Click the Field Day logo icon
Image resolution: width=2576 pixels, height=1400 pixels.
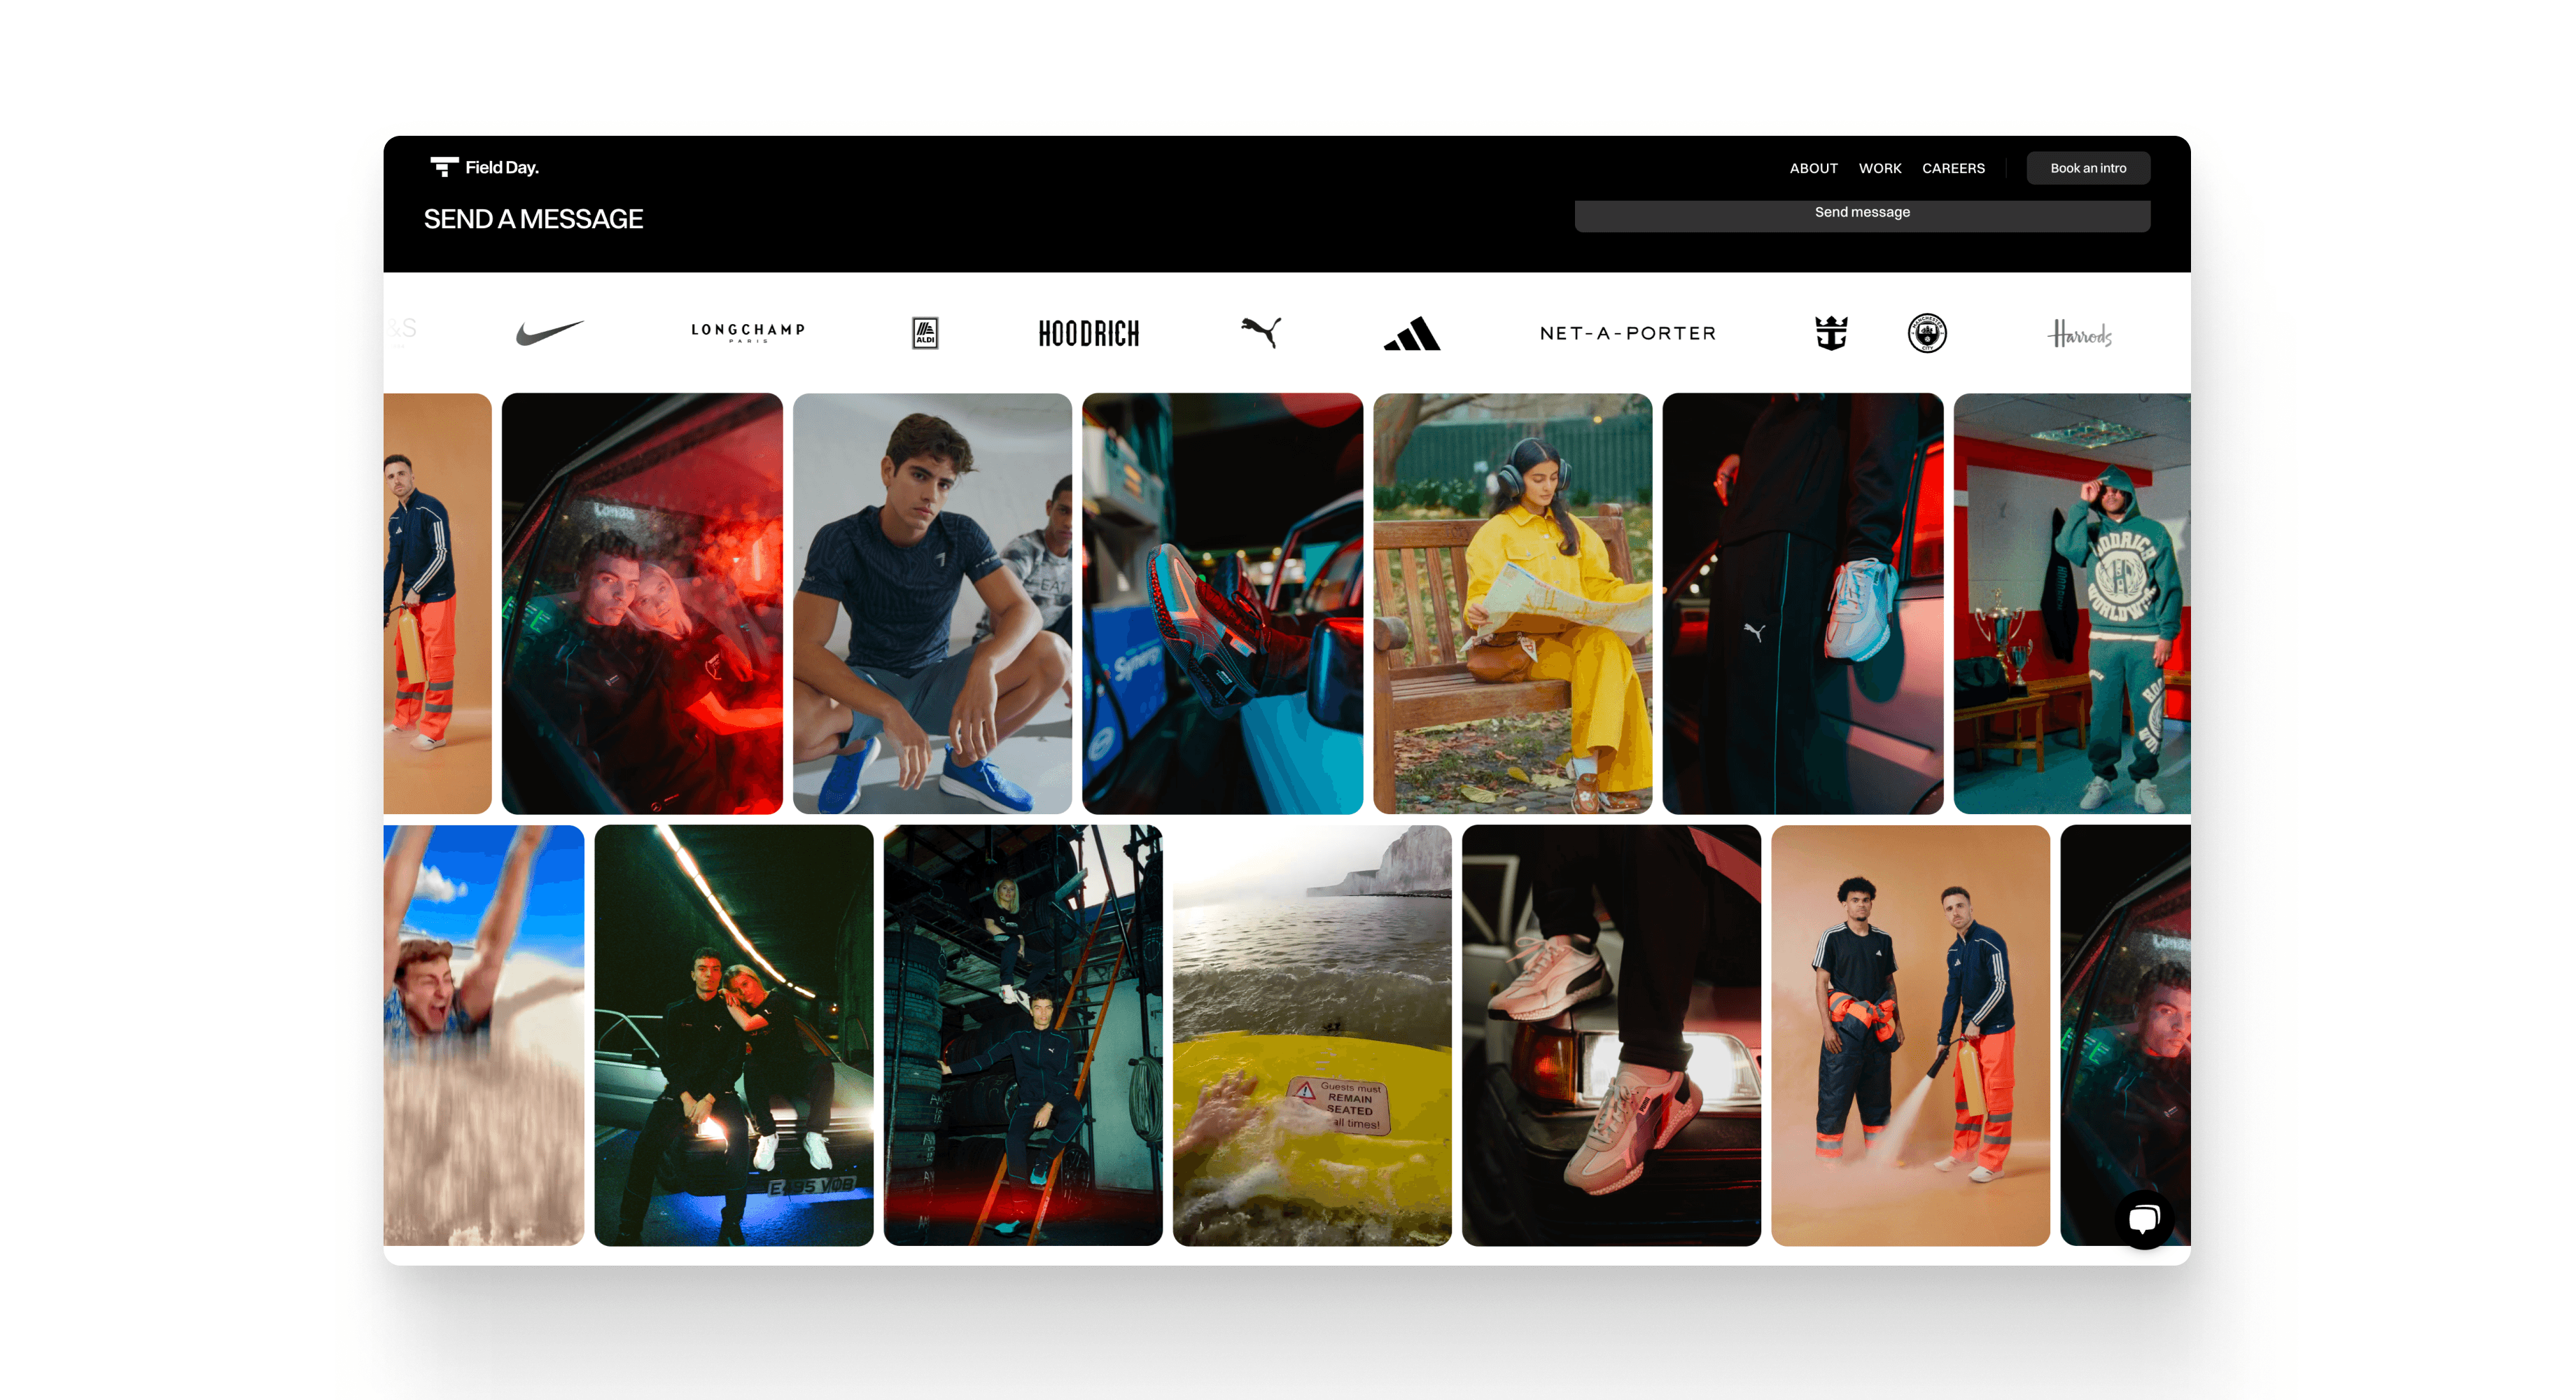(444, 167)
